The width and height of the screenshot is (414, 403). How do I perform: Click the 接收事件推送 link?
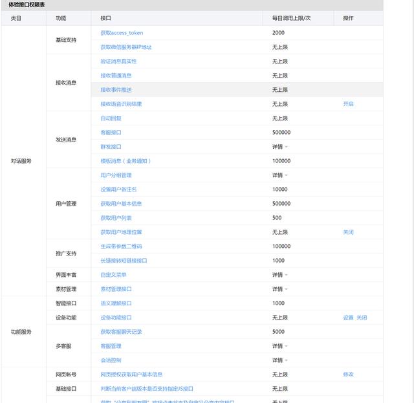(116, 90)
